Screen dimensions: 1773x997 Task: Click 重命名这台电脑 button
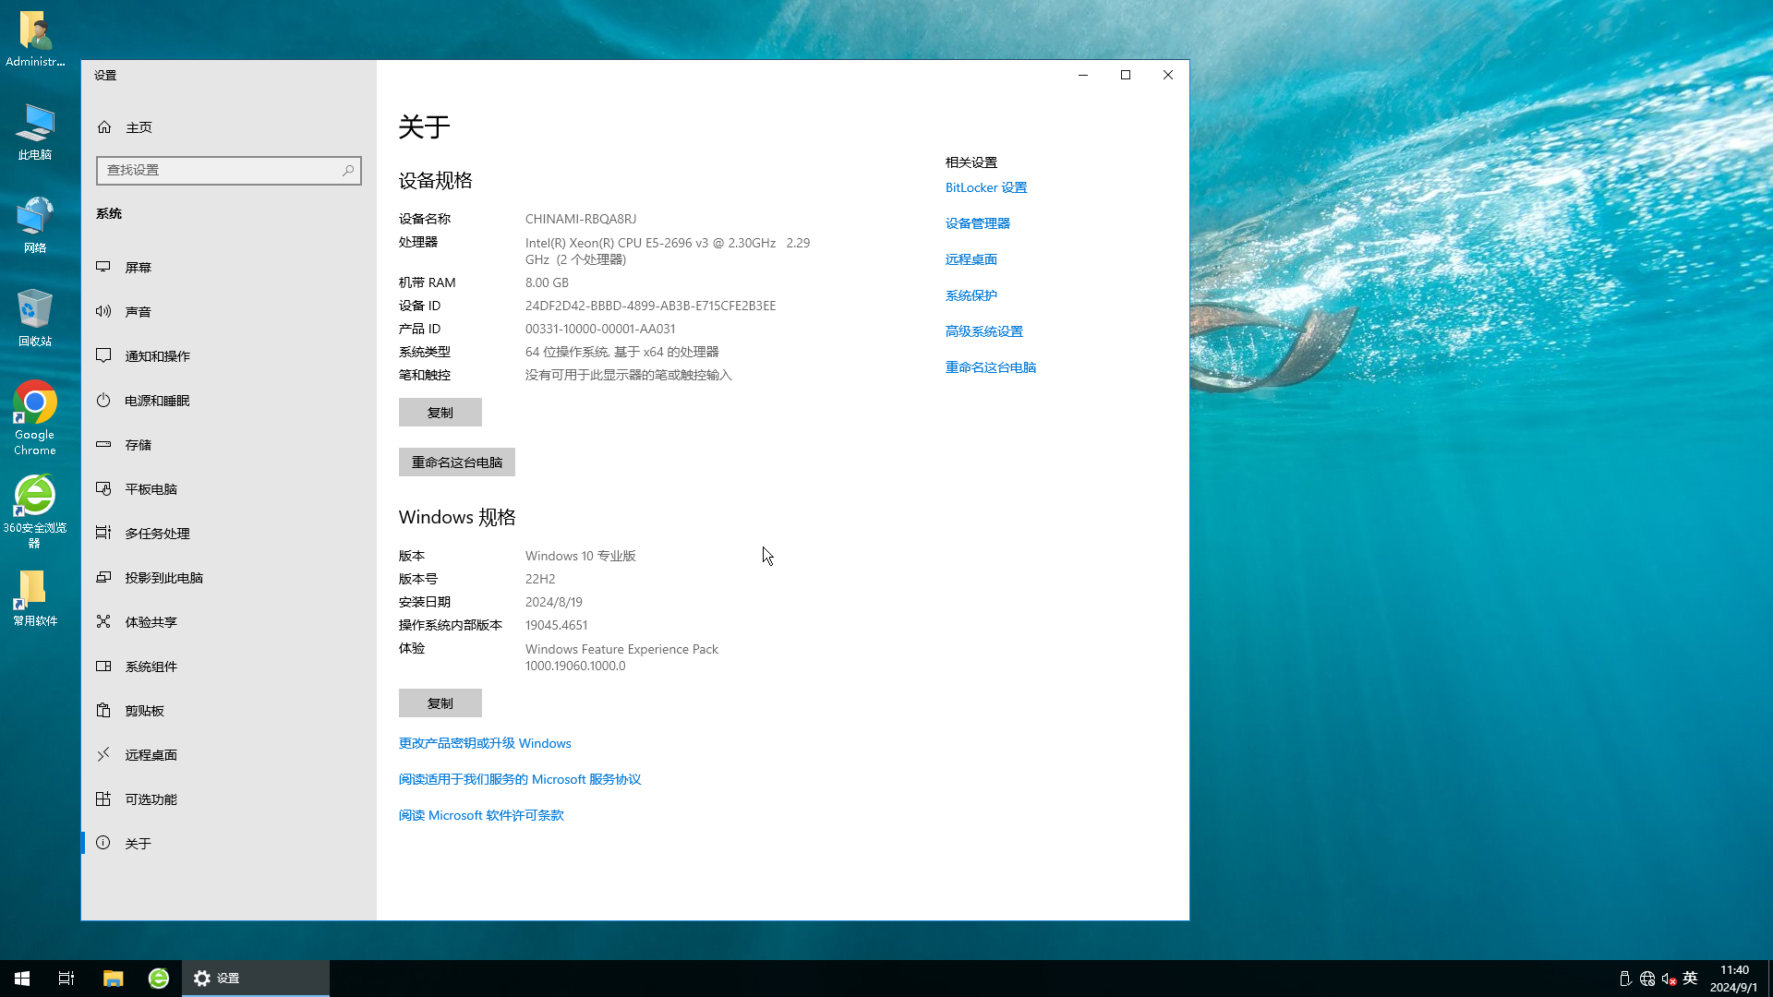[x=457, y=462]
